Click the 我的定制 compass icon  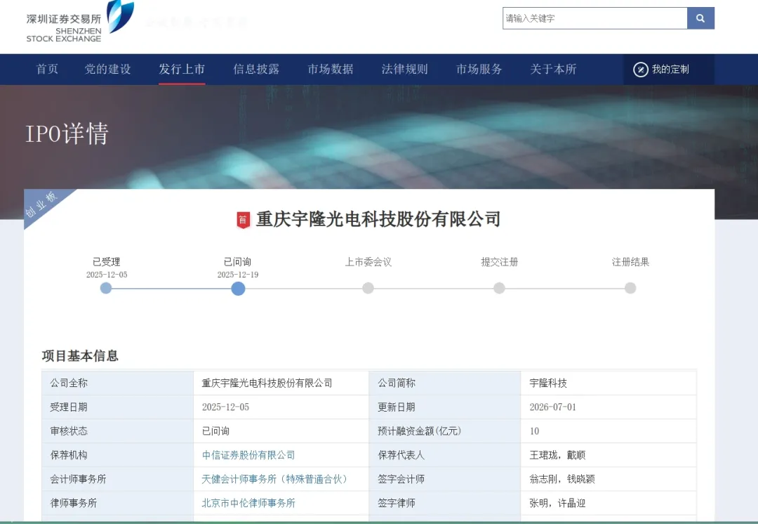click(x=641, y=70)
